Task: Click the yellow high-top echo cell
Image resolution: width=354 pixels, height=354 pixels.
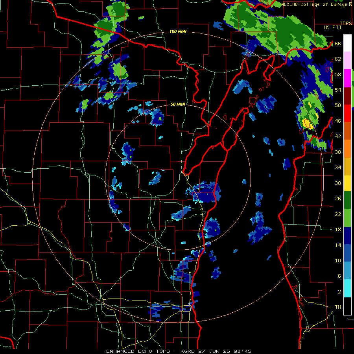Action: coord(308,123)
